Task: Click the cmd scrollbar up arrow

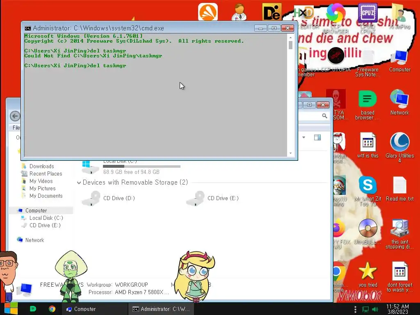Action: (291, 37)
